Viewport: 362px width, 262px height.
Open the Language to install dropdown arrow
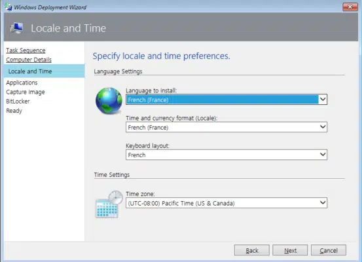click(323, 100)
